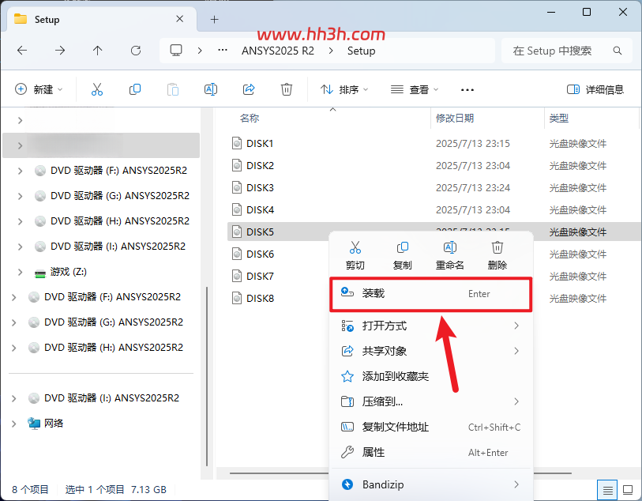This screenshot has height=501, width=642.
Task: Open the 打开方式 submenu
Action: pos(430,326)
